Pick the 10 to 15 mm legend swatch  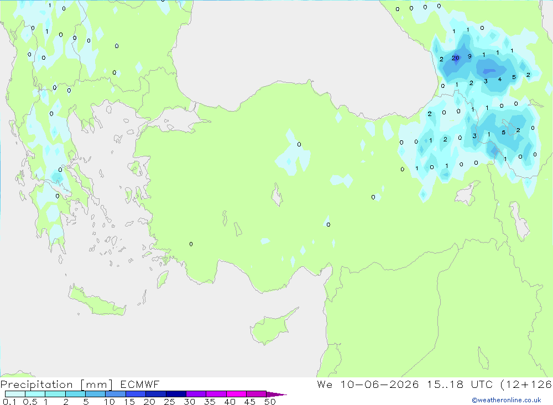116,394
